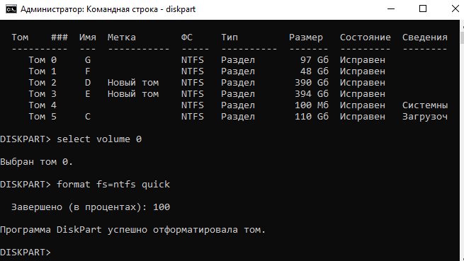Click 'Новый том' label of volume D
Image resolution: width=464 pixels, height=261 pixels.
[133, 83]
